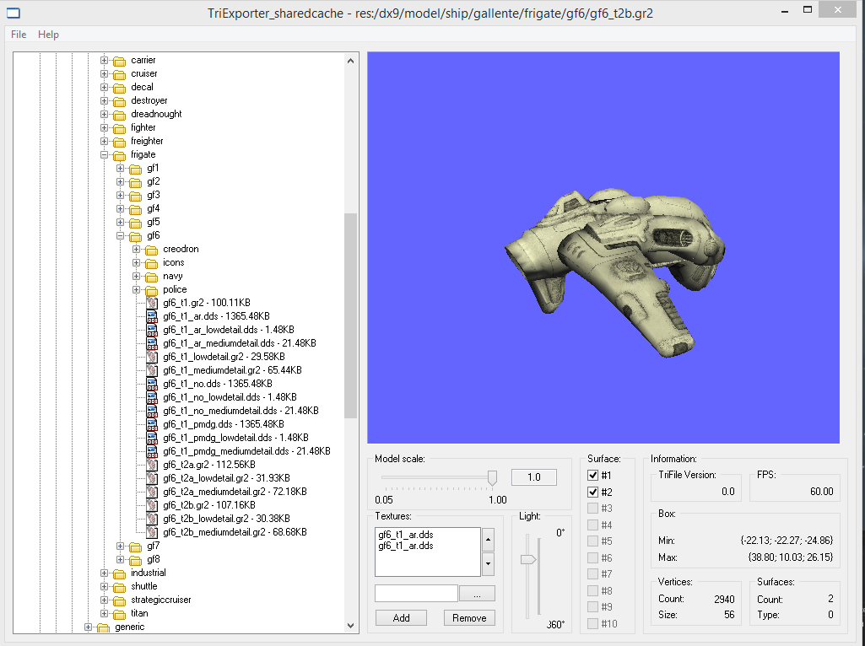Click the gf6_t1_no_lowdetail.dds texture icon
Viewport: 865px width, 646px height.
tap(152, 397)
